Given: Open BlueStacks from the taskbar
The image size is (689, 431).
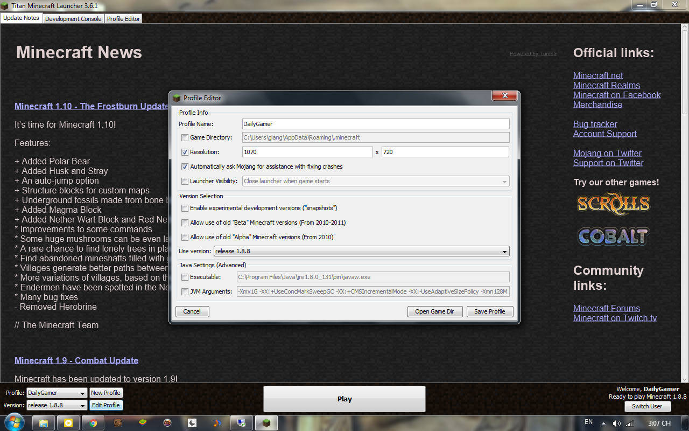Looking at the screenshot, I should [x=143, y=423].
